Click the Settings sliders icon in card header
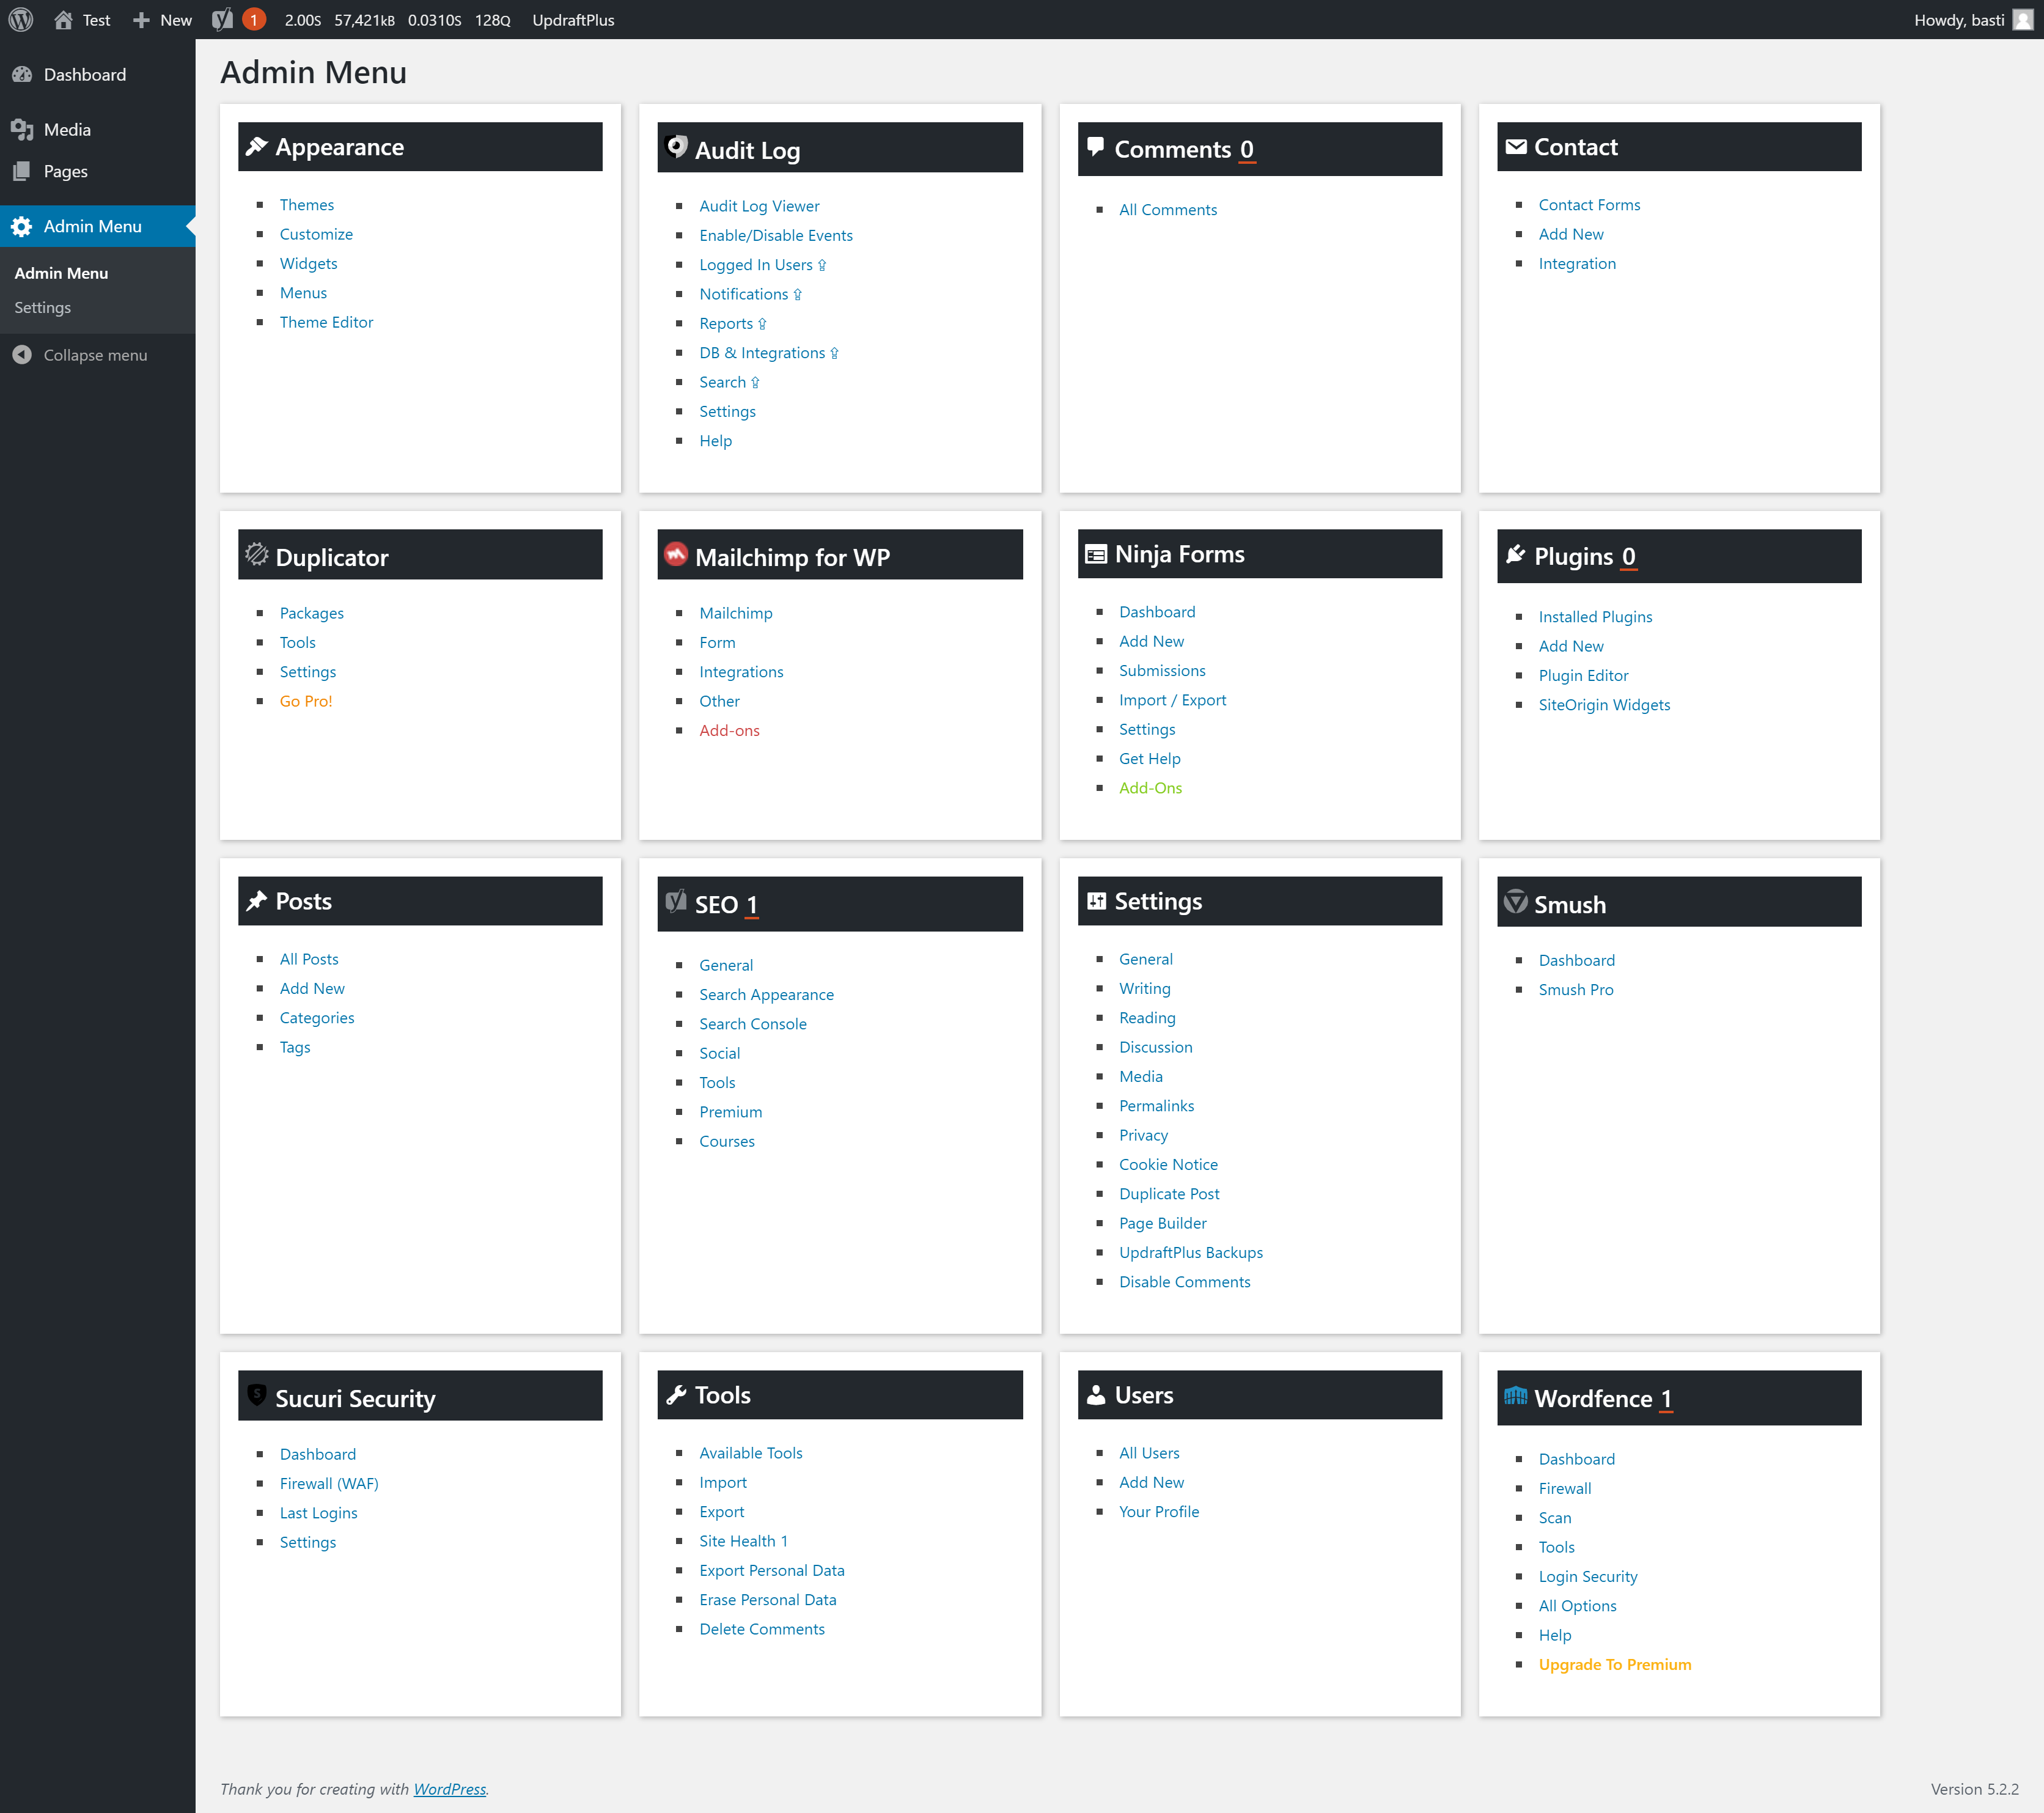The height and width of the screenshot is (1813, 2044). click(x=1096, y=901)
